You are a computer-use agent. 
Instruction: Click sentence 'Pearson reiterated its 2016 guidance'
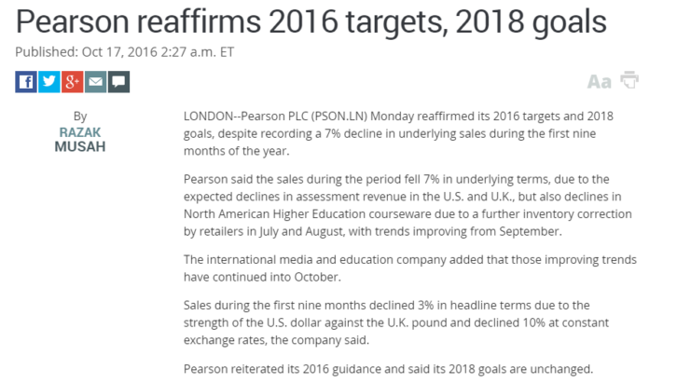click(388, 366)
